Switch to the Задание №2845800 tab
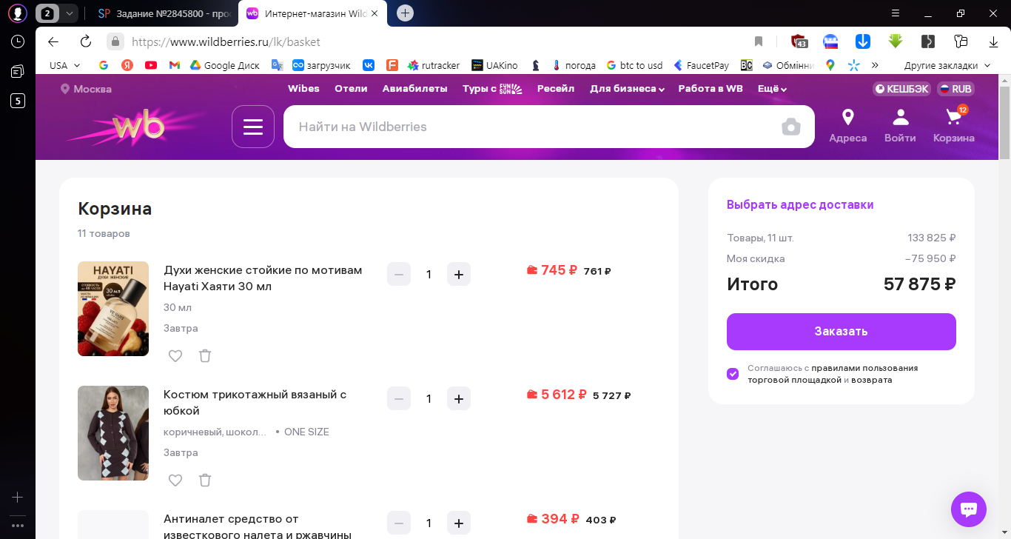 click(164, 13)
